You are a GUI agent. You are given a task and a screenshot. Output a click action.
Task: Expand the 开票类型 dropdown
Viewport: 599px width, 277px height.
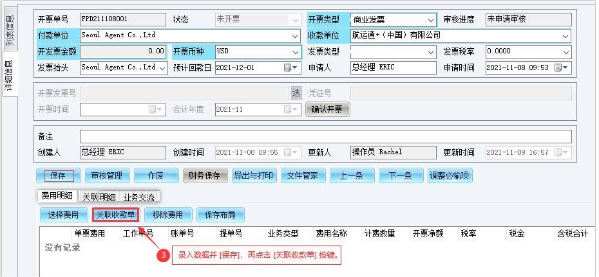(430, 20)
